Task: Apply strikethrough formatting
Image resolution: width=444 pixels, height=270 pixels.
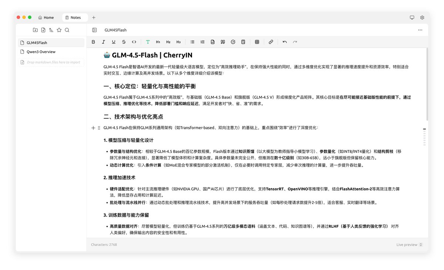Action: [x=124, y=42]
